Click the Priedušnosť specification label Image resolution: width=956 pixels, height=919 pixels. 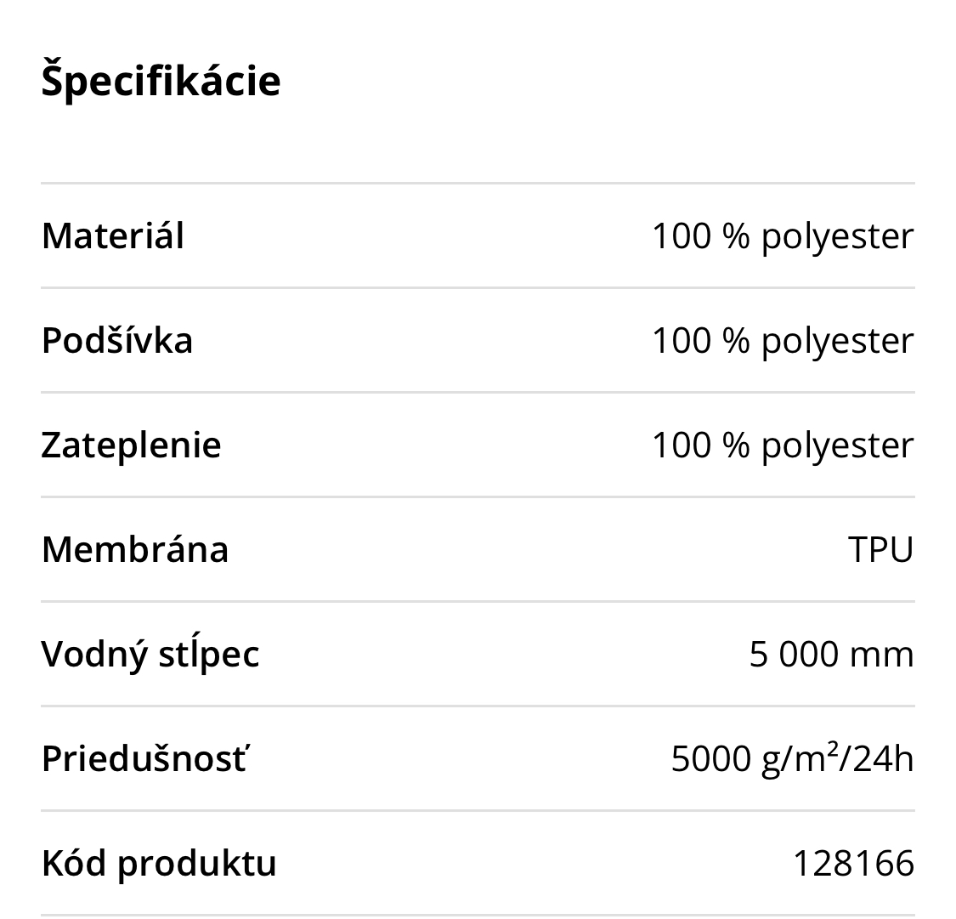144,758
